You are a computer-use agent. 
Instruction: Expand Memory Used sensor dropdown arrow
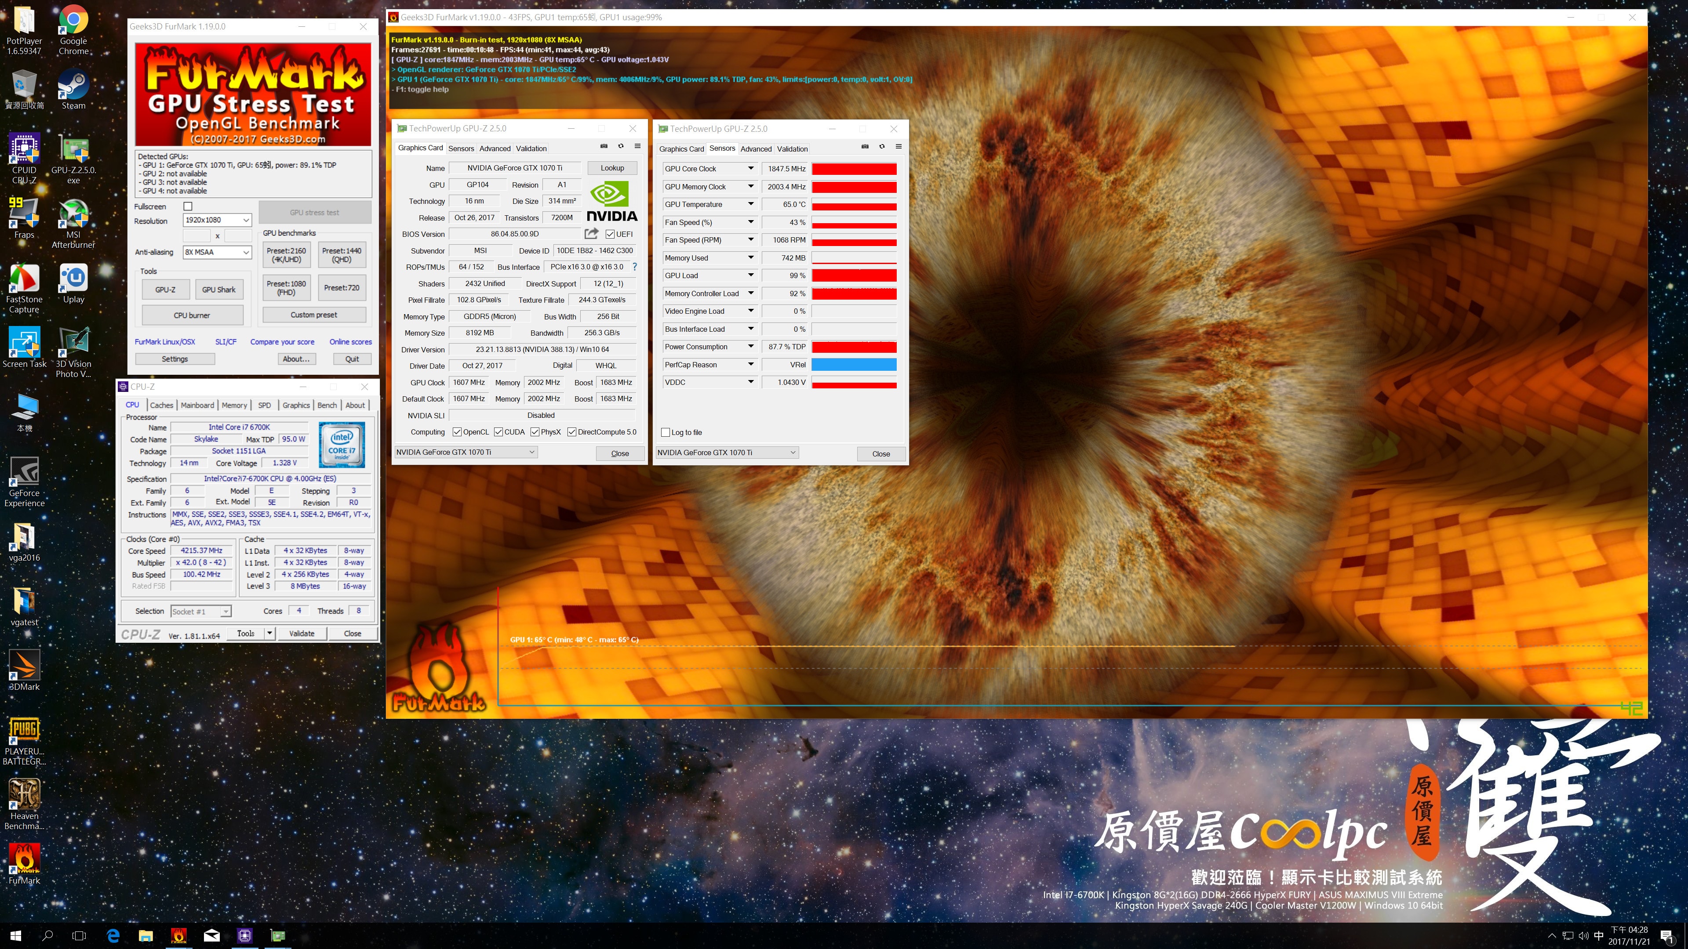pyautogui.click(x=750, y=257)
